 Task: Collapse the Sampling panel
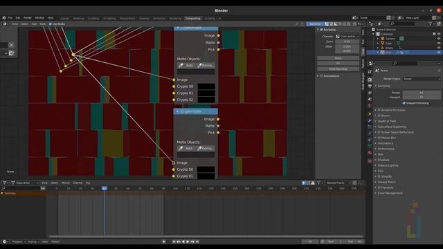point(383,86)
